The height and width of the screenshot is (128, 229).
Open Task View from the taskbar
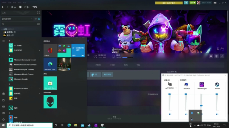click(62, 125)
